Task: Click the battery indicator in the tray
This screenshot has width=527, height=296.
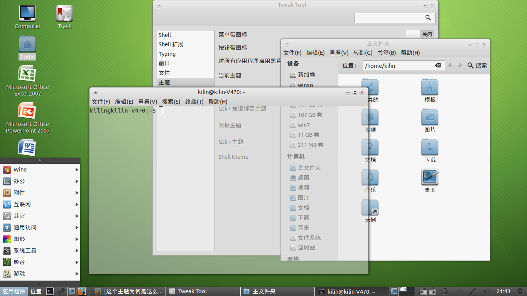Action: [x=444, y=291]
